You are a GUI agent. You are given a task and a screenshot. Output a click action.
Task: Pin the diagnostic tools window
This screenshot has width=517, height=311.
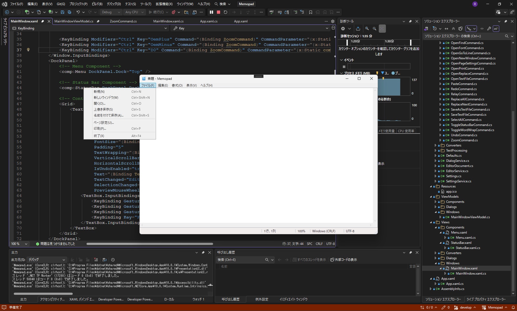click(410, 21)
